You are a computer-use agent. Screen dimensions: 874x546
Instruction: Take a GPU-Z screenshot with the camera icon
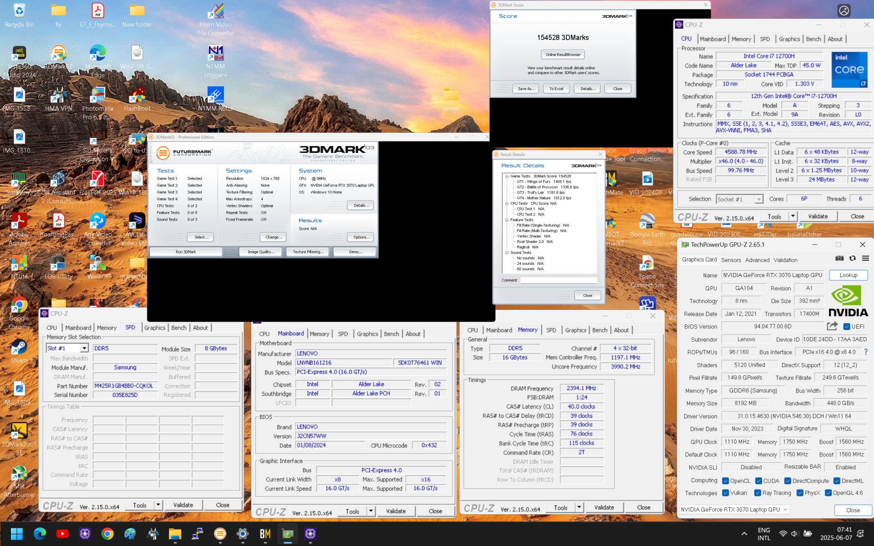(x=839, y=258)
